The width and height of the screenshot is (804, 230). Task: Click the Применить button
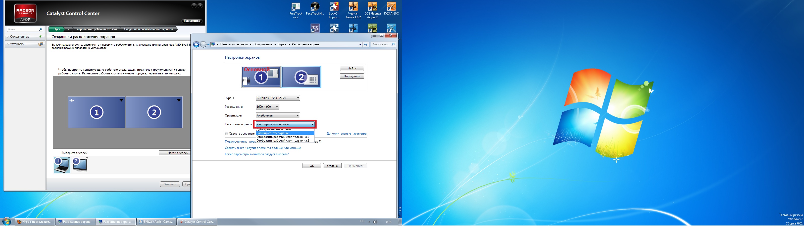click(x=355, y=166)
